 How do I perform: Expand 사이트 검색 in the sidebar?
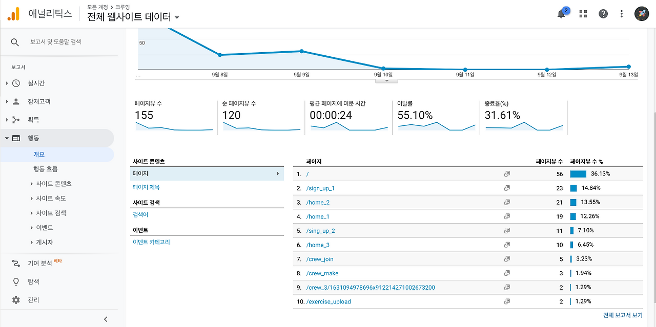click(x=32, y=213)
